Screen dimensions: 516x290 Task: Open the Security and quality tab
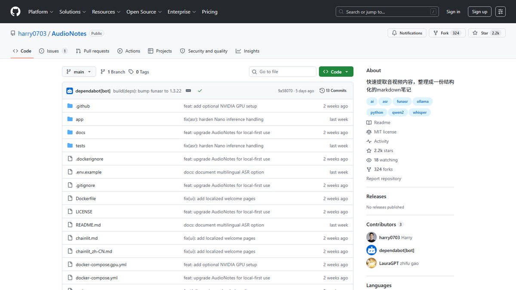point(204,51)
